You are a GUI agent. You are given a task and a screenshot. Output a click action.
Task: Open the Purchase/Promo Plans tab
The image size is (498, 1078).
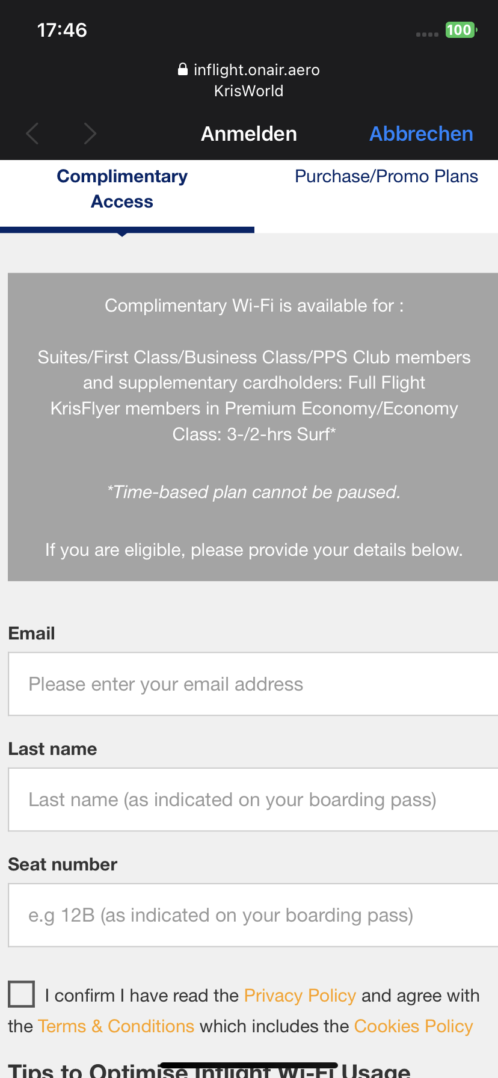[386, 177]
